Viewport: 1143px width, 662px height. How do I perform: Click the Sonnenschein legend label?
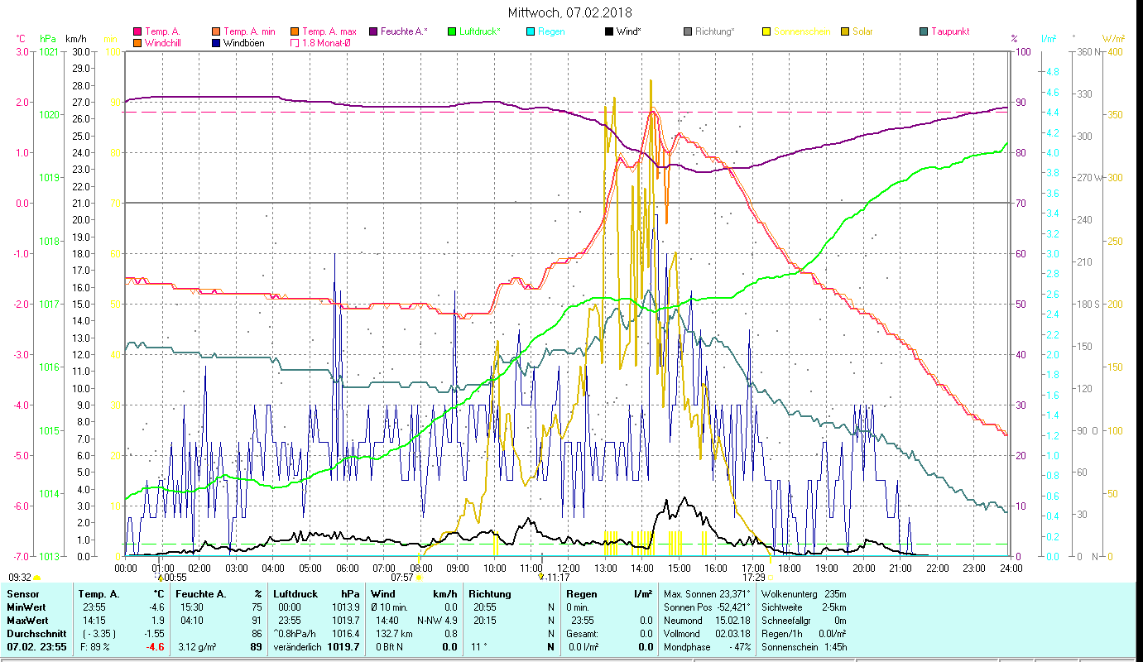click(x=802, y=31)
